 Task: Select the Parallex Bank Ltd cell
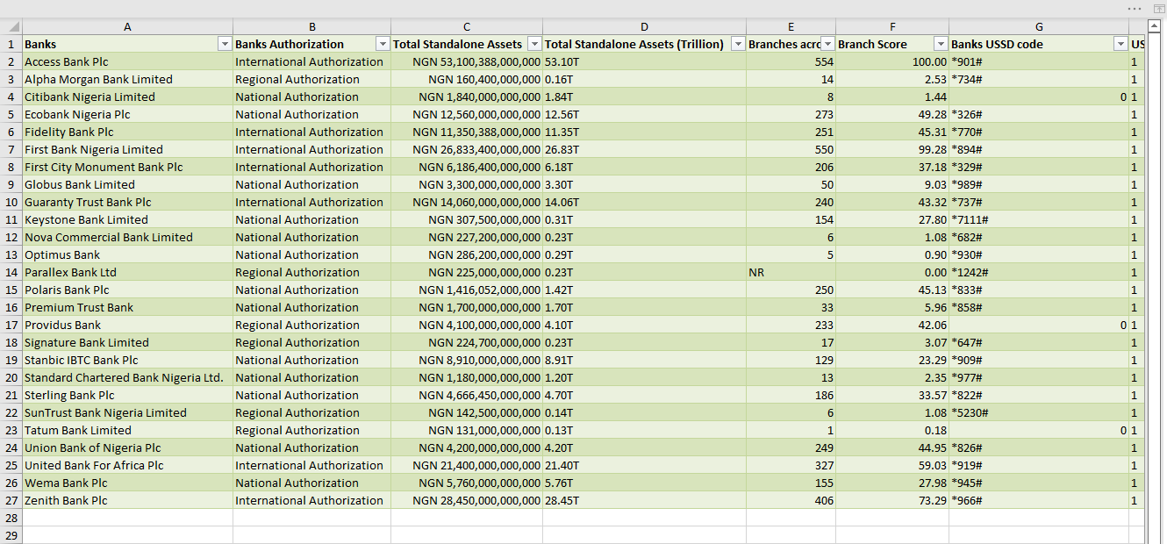tap(127, 272)
